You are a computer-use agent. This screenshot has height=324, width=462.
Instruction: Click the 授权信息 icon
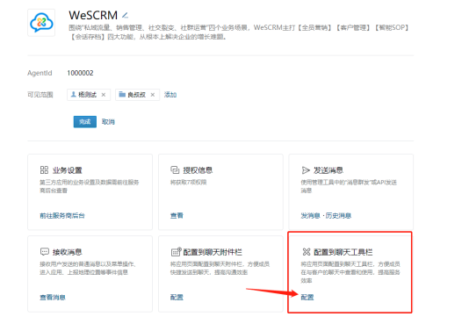[x=175, y=170]
